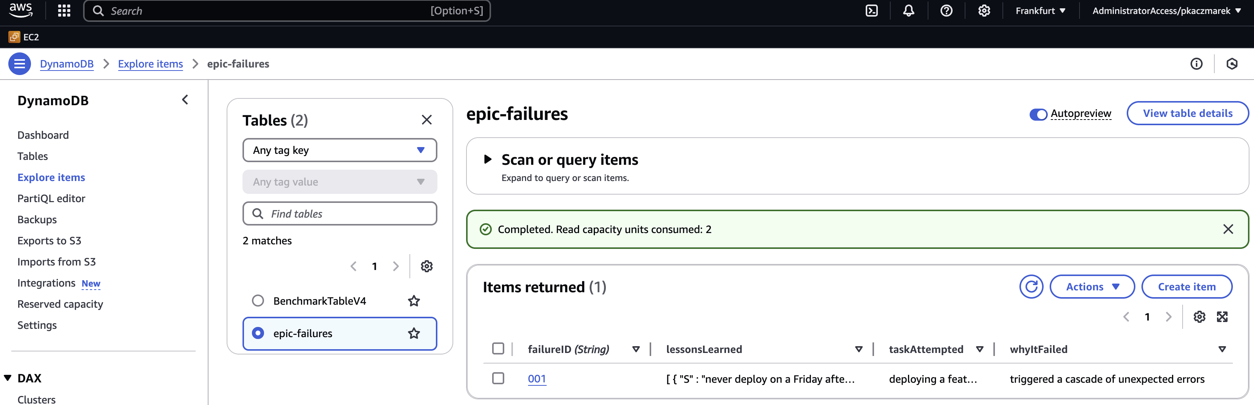Toggle the Autopreview switch
Screen dimensions: 1254x405
[1038, 114]
